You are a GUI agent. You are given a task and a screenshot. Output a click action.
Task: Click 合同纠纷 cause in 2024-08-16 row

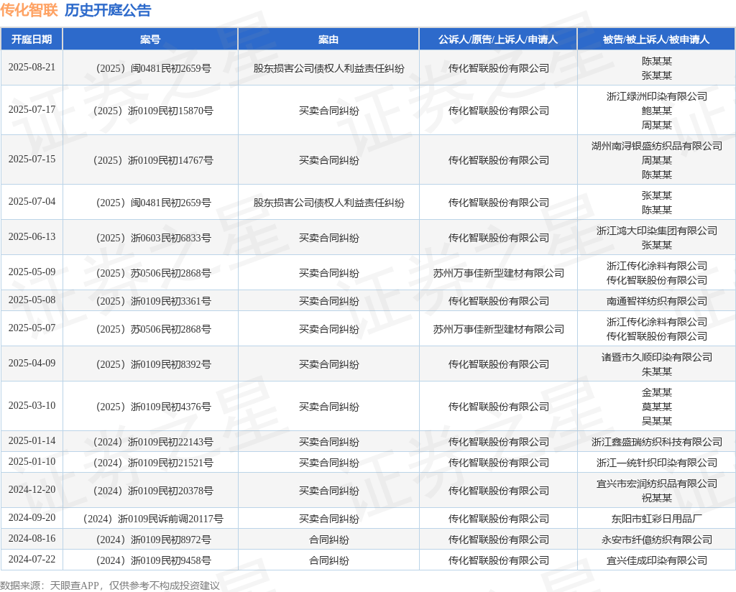(328, 540)
